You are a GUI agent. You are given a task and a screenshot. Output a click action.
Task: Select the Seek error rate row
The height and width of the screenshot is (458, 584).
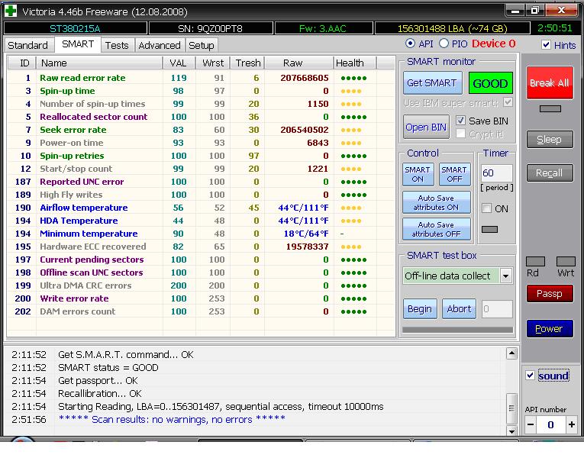(201, 130)
